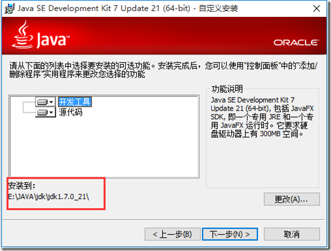Screen dimensions: 331x251
Task: Proceed with 下一步(N) button
Action: click(230, 234)
